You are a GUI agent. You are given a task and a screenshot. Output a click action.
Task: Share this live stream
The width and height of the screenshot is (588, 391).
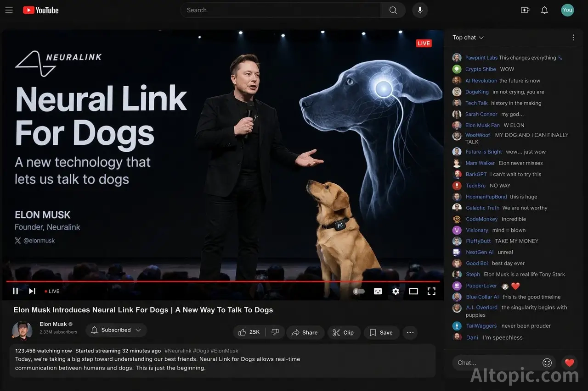click(x=305, y=332)
